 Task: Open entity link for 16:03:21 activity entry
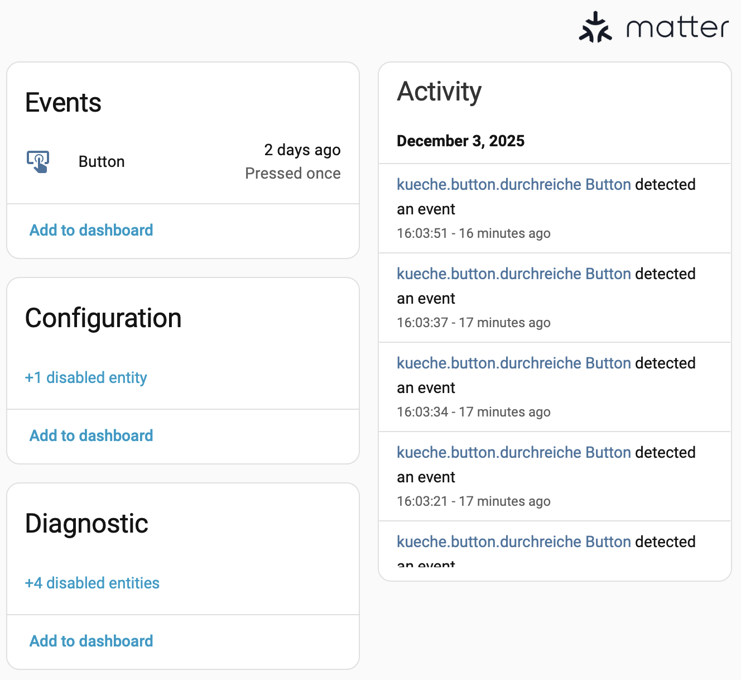click(x=513, y=453)
